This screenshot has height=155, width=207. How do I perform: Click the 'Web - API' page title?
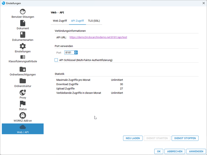pos(58,13)
